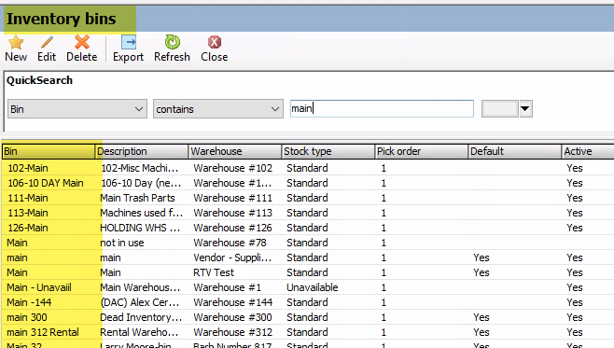Click the (DAC) Alex Cer... description cell

[x=140, y=302]
